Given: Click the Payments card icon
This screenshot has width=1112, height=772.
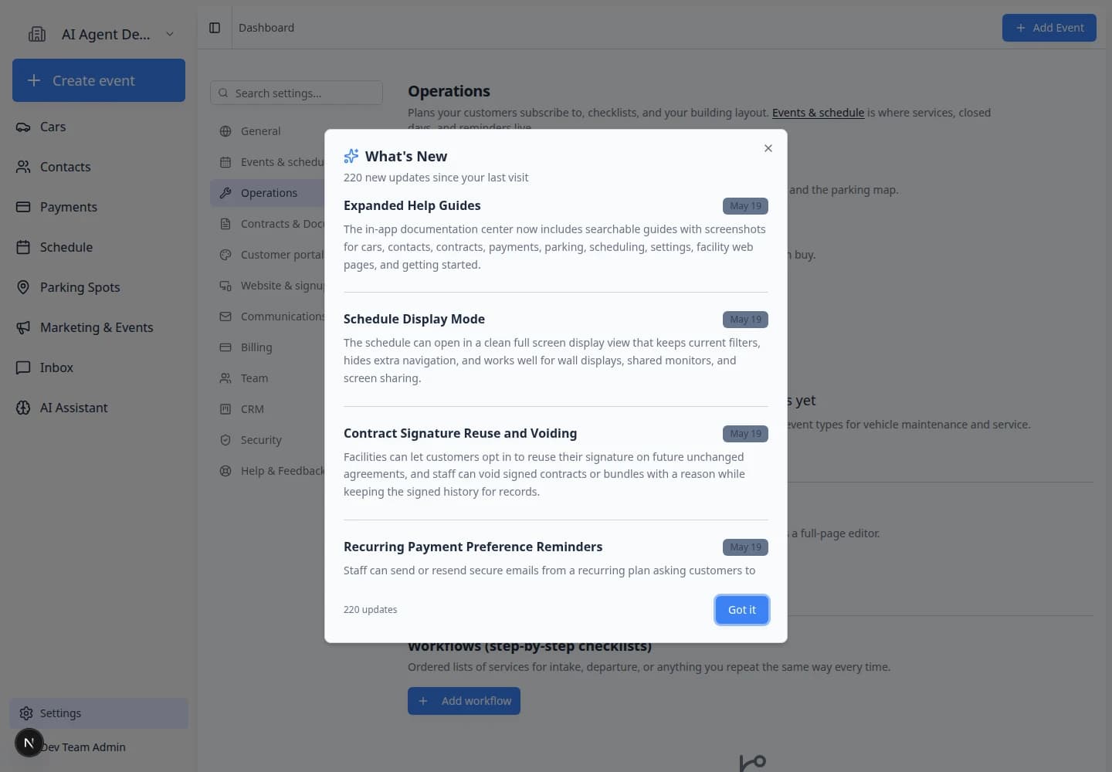Looking at the screenshot, I should click(x=23, y=207).
